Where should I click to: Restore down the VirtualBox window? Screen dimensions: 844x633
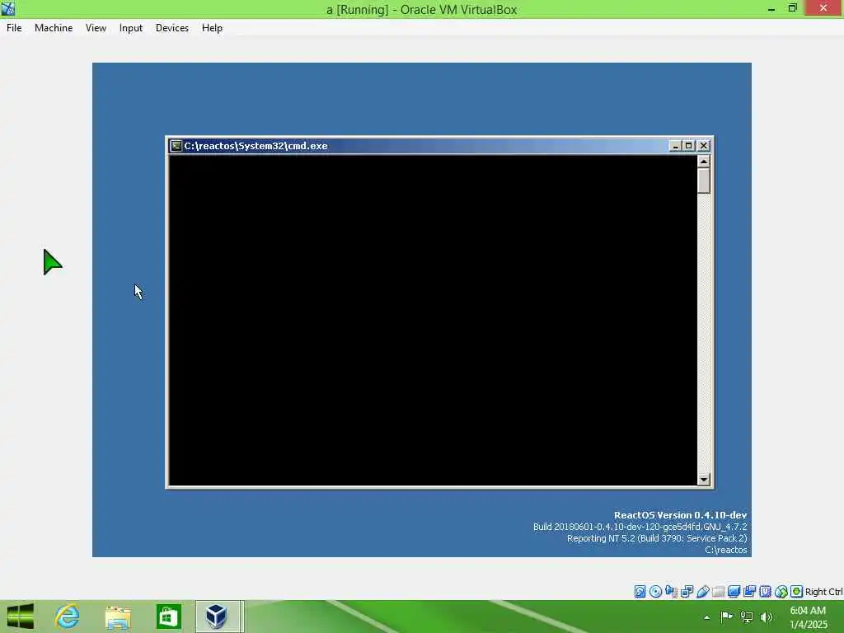792,8
